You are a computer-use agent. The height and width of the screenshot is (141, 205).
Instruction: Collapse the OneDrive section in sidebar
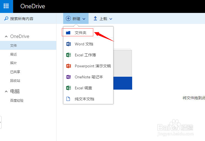(6, 37)
